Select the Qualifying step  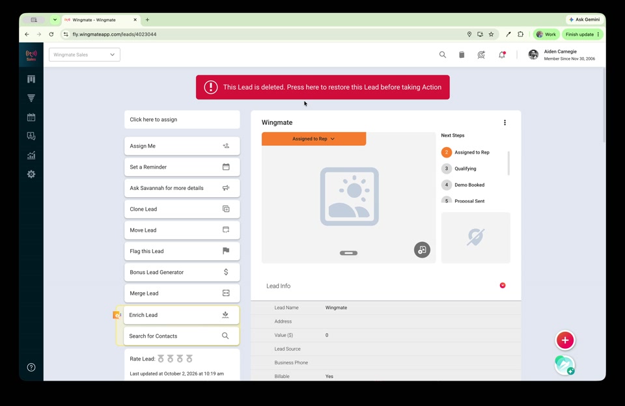(x=459, y=169)
